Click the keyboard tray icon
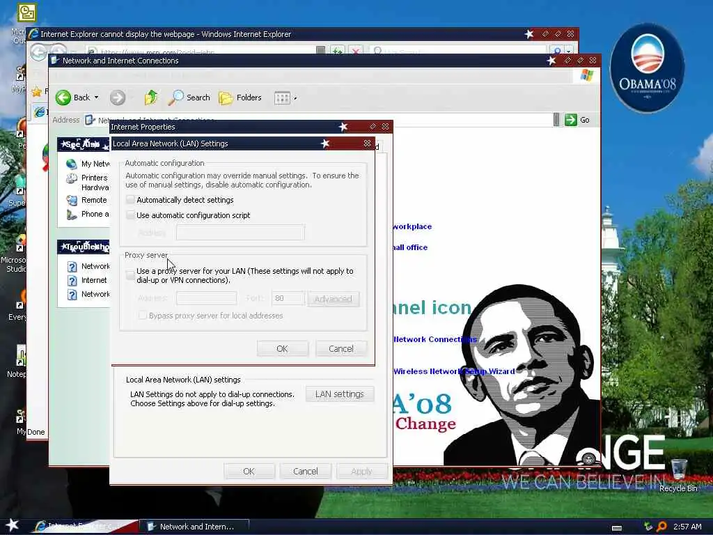The image size is (713, 535). coord(617,528)
